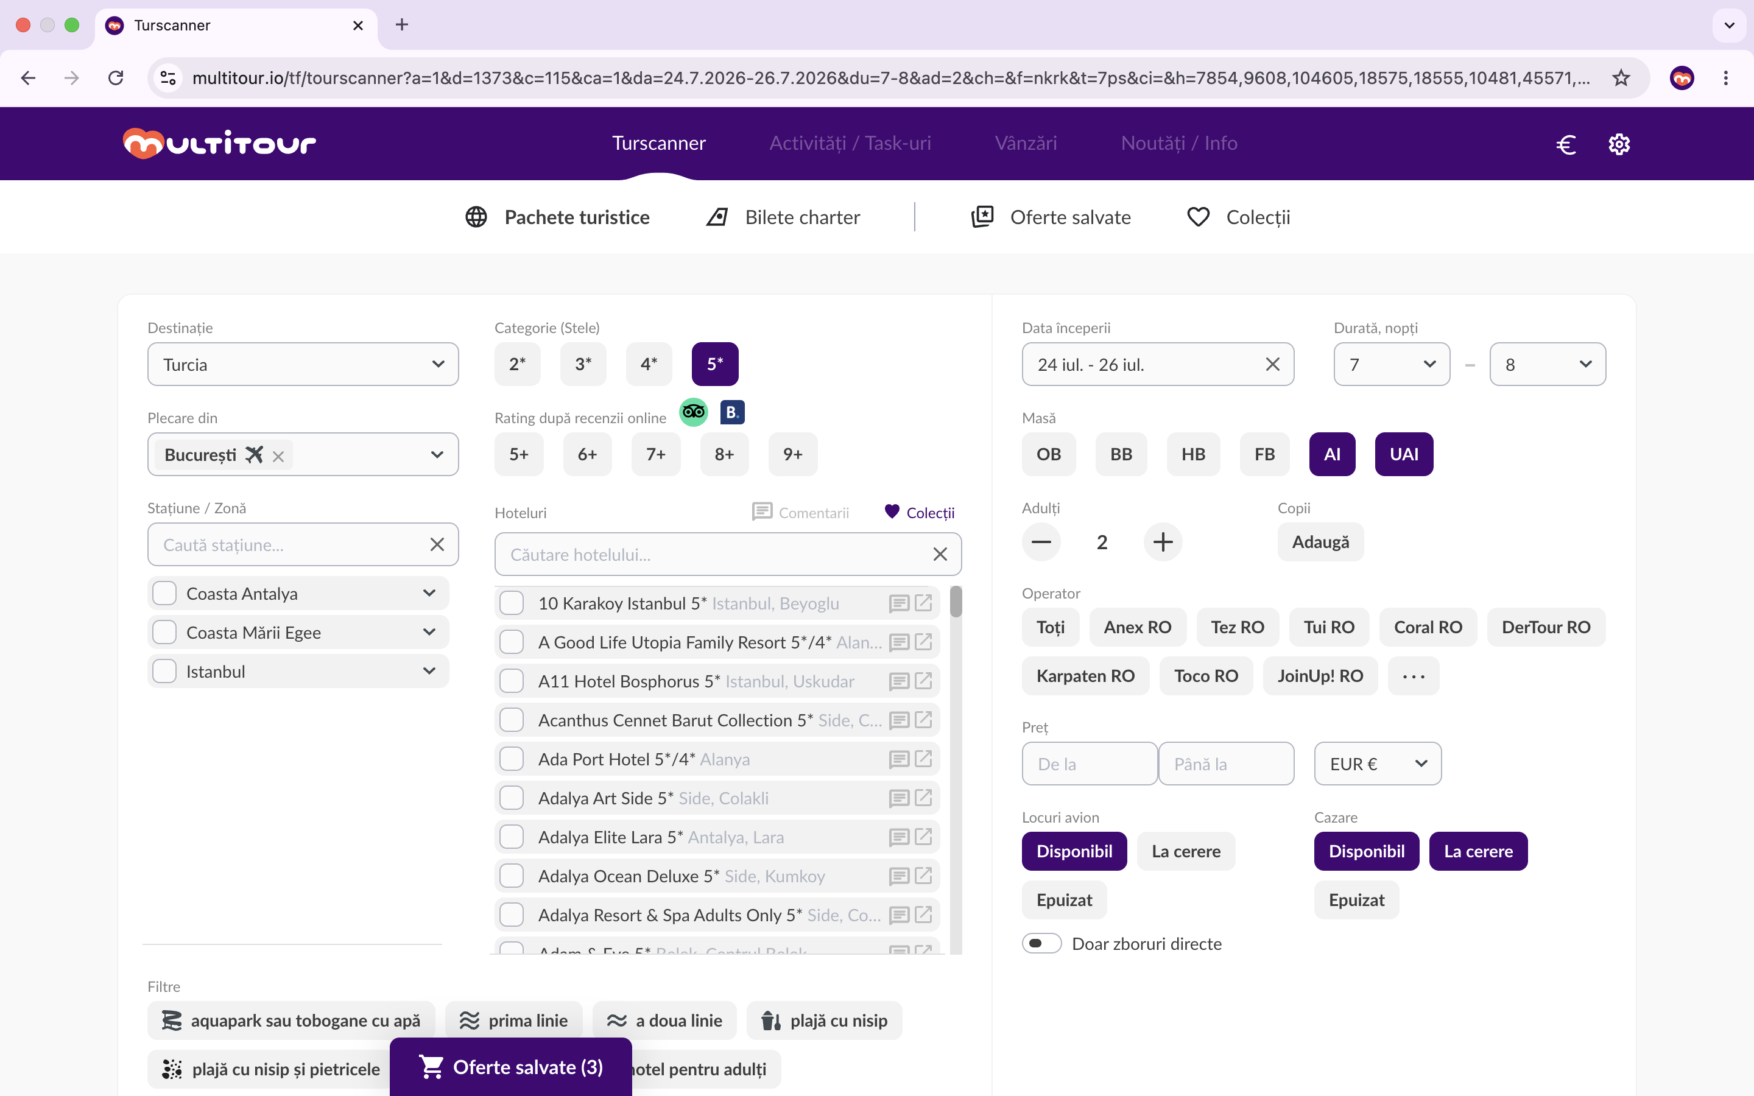Open Chrome tab search chevron
1754x1096 pixels.
pyautogui.click(x=1730, y=26)
